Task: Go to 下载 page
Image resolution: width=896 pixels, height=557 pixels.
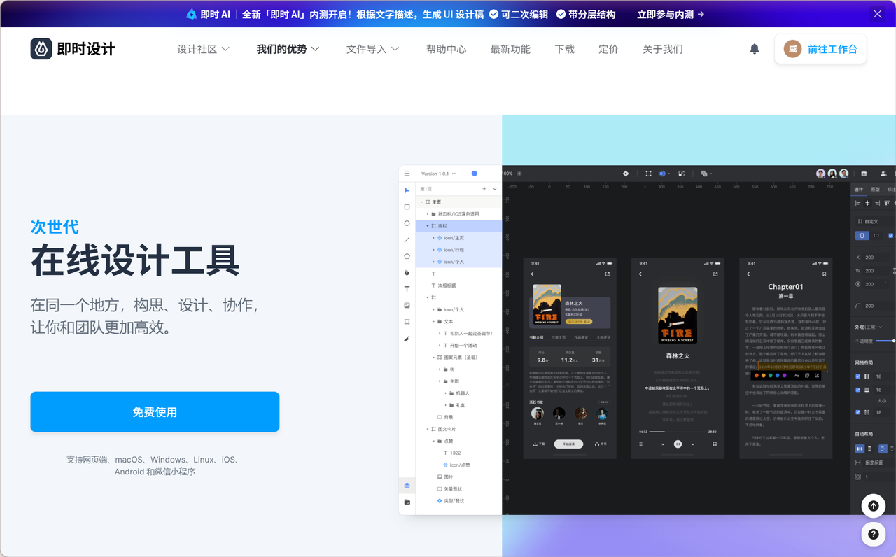Action: pos(564,49)
